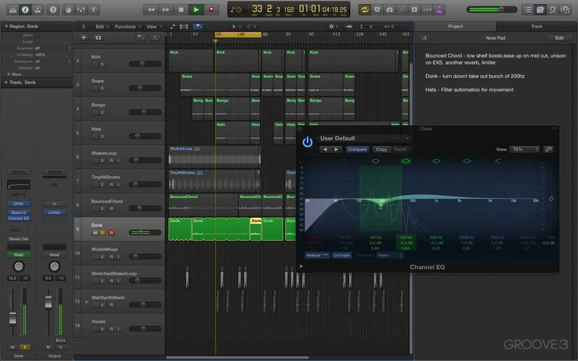Click the Compare button in Channel EQ
The width and height of the screenshot is (578, 361).
pos(357,149)
